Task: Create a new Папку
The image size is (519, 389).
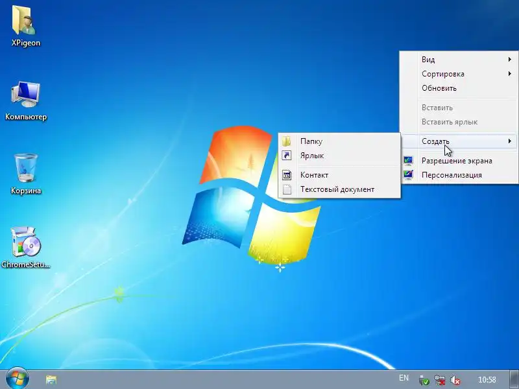Action: pyautogui.click(x=339, y=141)
